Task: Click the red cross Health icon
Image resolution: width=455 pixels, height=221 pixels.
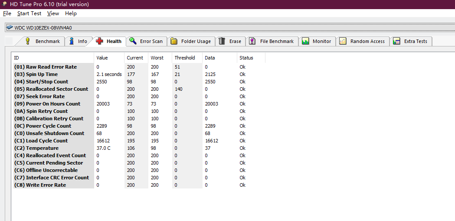Action: point(99,41)
